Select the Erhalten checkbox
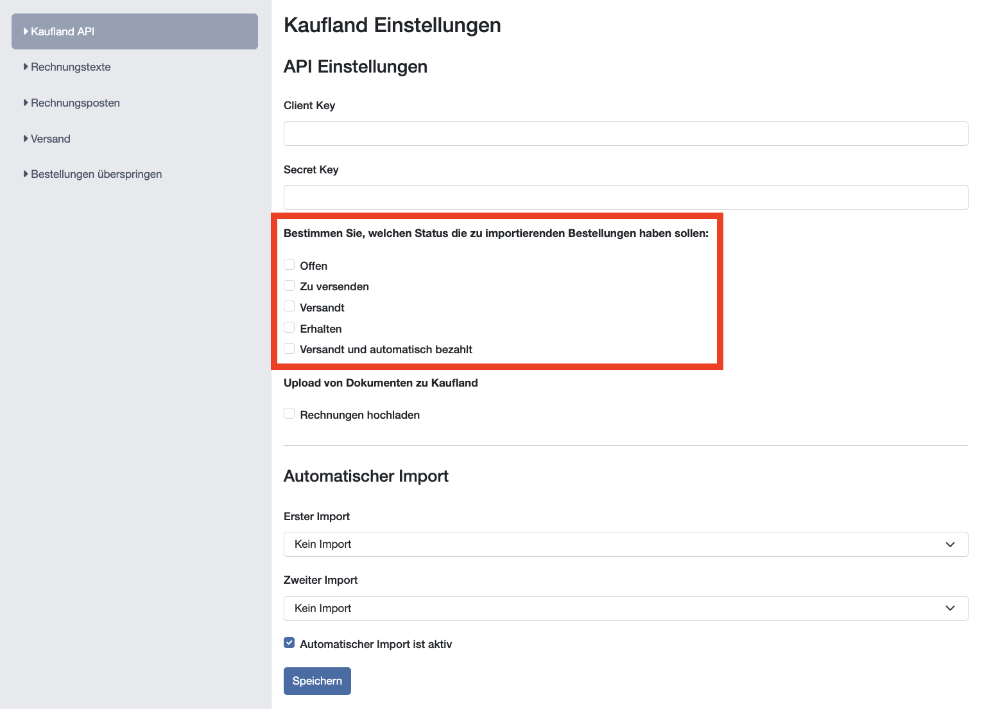The height and width of the screenshot is (709, 991). tap(289, 328)
